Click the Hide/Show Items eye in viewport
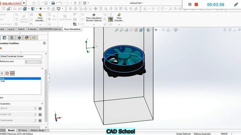 coord(156,30)
